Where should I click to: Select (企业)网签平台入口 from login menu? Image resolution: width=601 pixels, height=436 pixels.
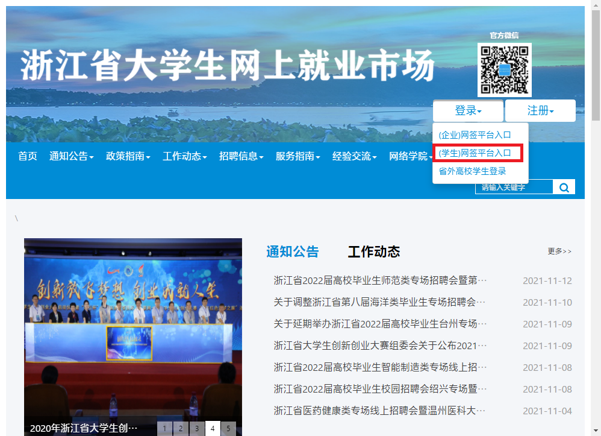pyautogui.click(x=475, y=134)
